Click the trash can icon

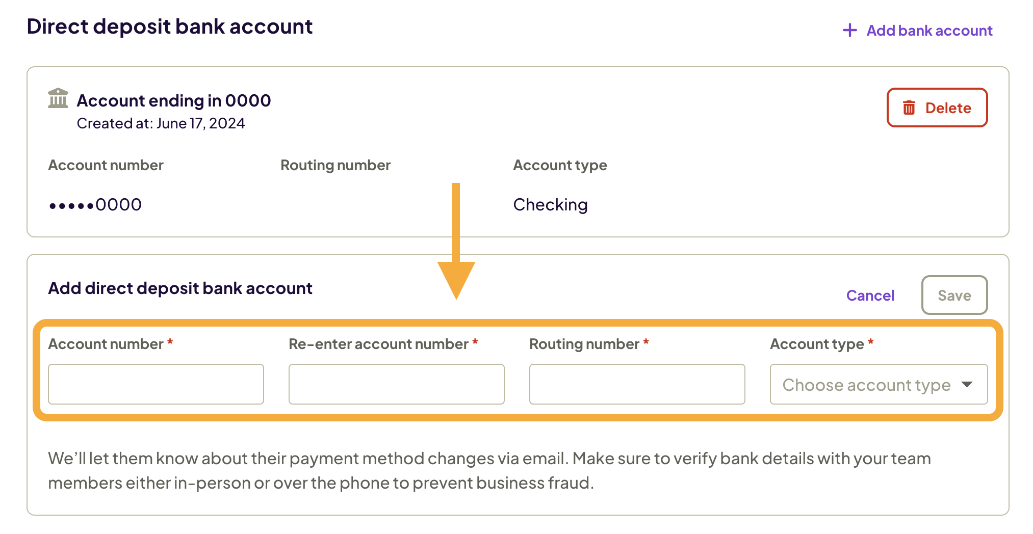click(909, 108)
